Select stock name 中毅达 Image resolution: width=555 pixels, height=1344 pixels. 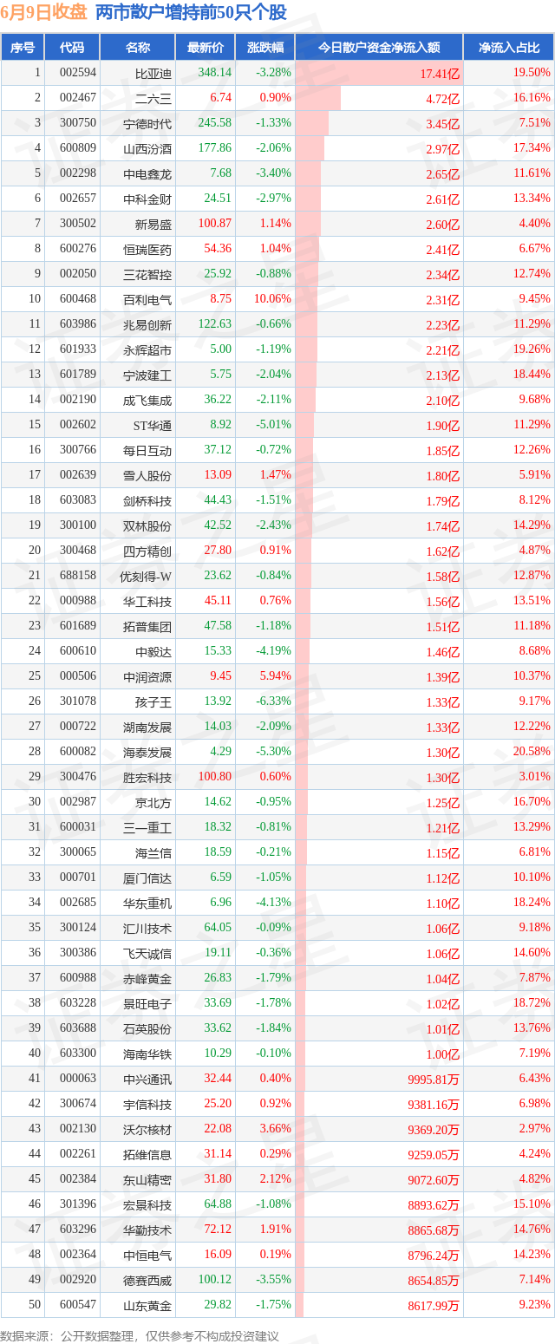(153, 652)
